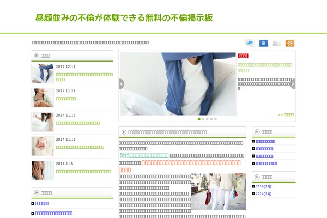Click the bullet icon beside 2014 December archive
Screen dimensions: 327x218
tap(253, 186)
